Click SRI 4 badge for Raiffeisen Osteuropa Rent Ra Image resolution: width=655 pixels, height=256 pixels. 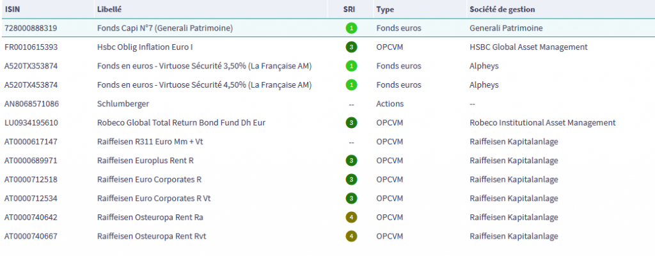point(351,218)
